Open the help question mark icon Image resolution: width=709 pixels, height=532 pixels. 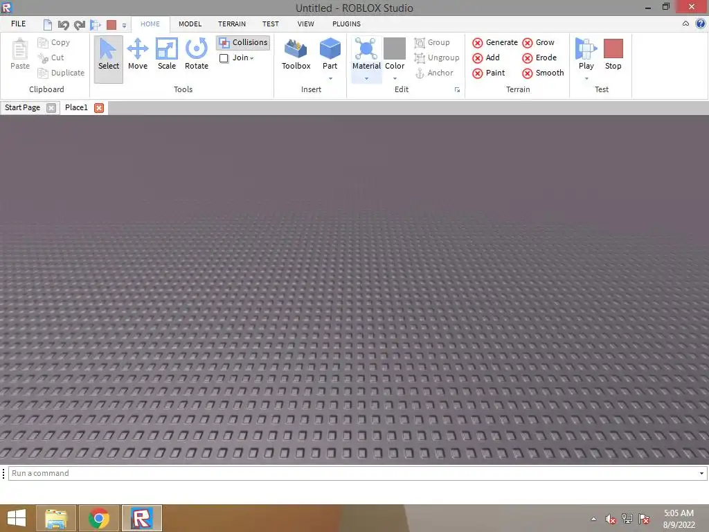(701, 24)
